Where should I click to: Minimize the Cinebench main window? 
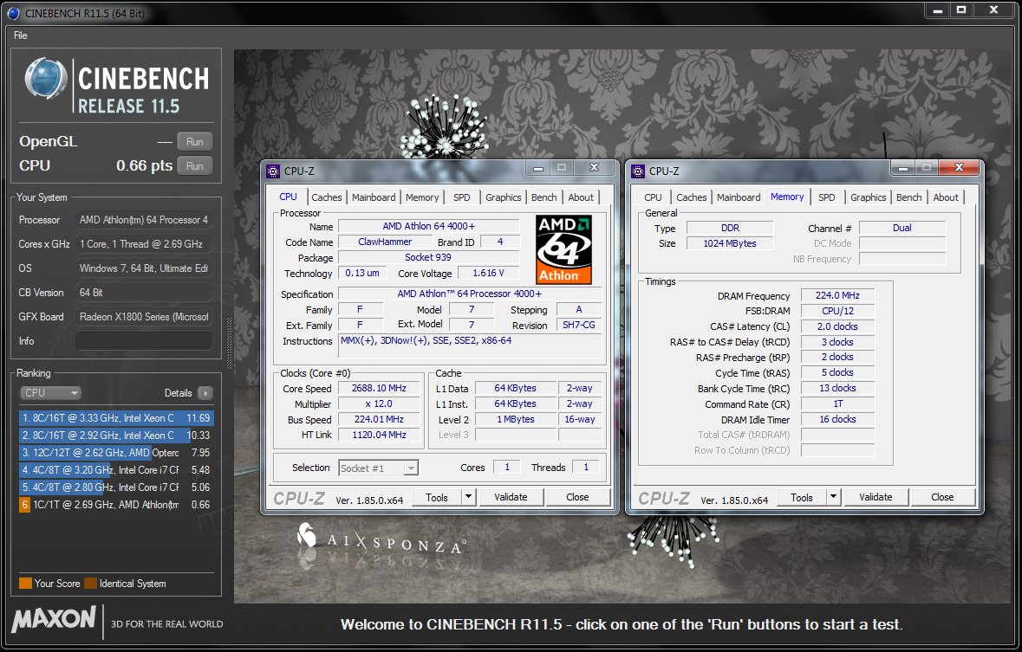pyautogui.click(x=938, y=10)
